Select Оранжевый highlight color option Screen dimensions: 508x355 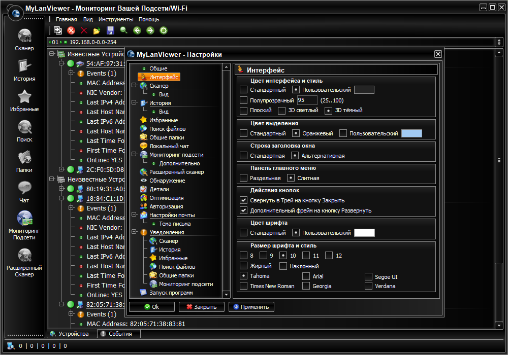[296, 133]
